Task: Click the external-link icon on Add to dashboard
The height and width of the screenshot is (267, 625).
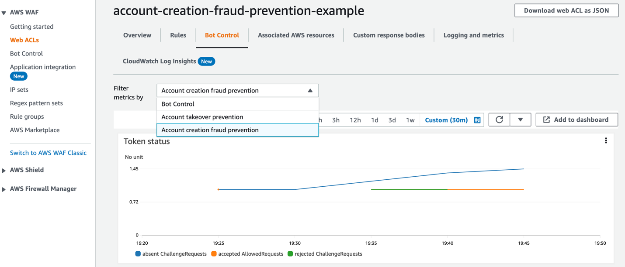Action: click(x=546, y=119)
